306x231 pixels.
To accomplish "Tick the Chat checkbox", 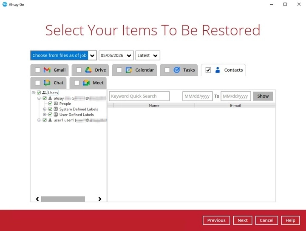I will pos(37,83).
